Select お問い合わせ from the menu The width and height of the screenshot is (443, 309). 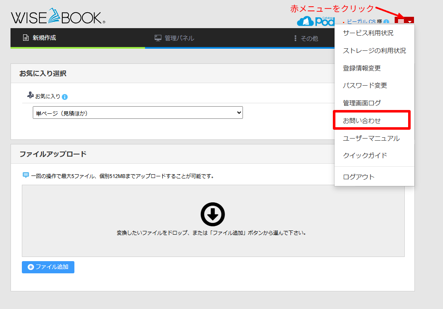pyautogui.click(x=362, y=120)
